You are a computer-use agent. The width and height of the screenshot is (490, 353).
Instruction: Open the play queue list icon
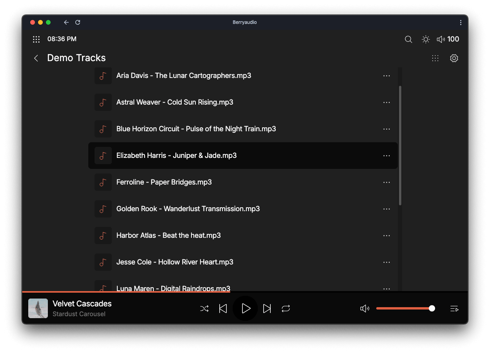click(x=454, y=309)
